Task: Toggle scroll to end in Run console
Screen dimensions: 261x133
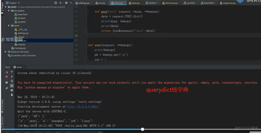Action: (12, 86)
